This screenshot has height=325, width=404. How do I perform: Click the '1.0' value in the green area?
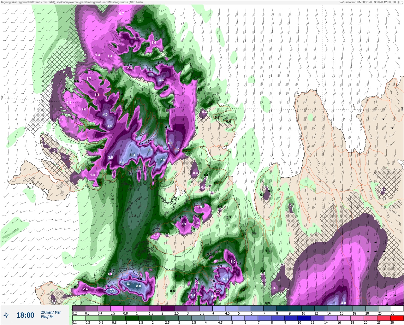tap(268, 251)
